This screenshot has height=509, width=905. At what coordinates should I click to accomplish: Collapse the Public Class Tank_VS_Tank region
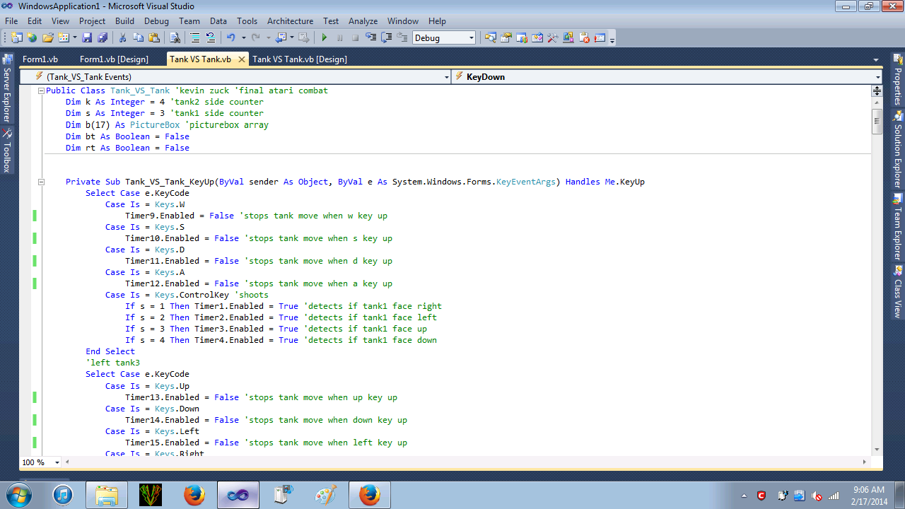[41, 90]
